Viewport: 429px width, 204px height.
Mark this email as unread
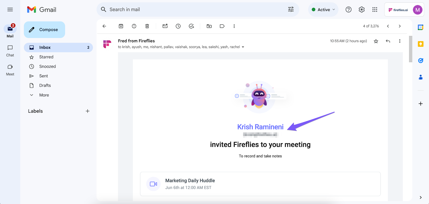click(x=165, y=26)
